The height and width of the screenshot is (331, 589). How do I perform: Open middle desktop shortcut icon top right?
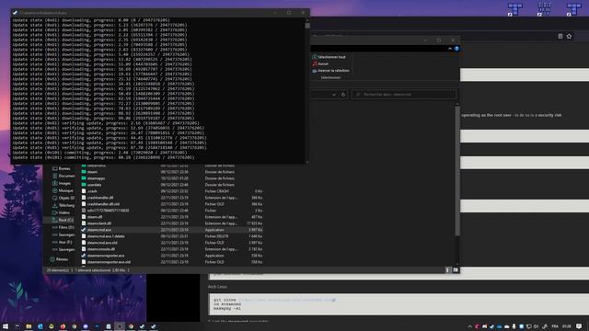pyautogui.click(x=544, y=9)
